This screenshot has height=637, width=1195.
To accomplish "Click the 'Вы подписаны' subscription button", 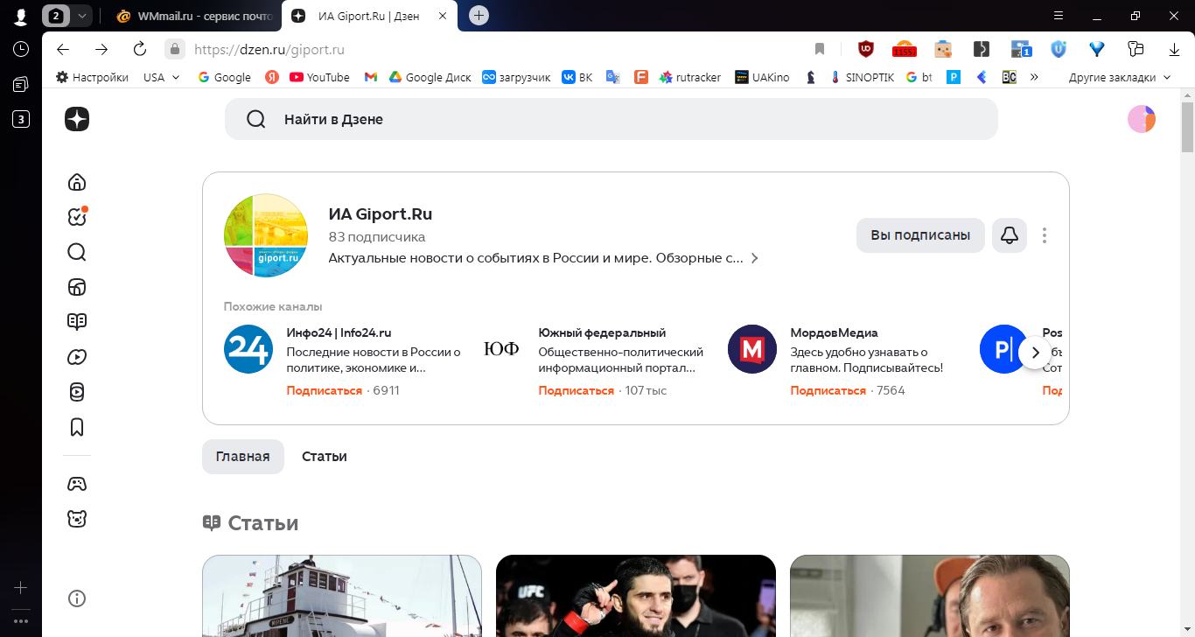I will (920, 235).
